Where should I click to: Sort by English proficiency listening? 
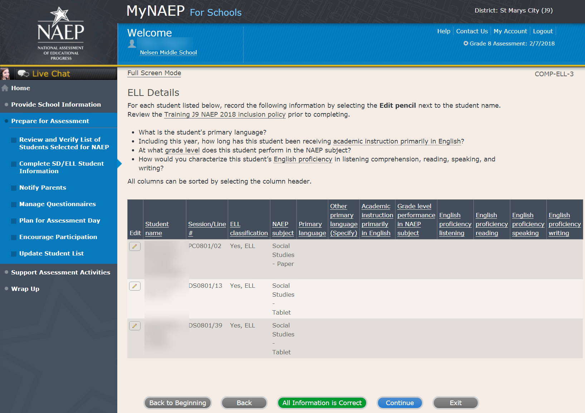(x=455, y=224)
